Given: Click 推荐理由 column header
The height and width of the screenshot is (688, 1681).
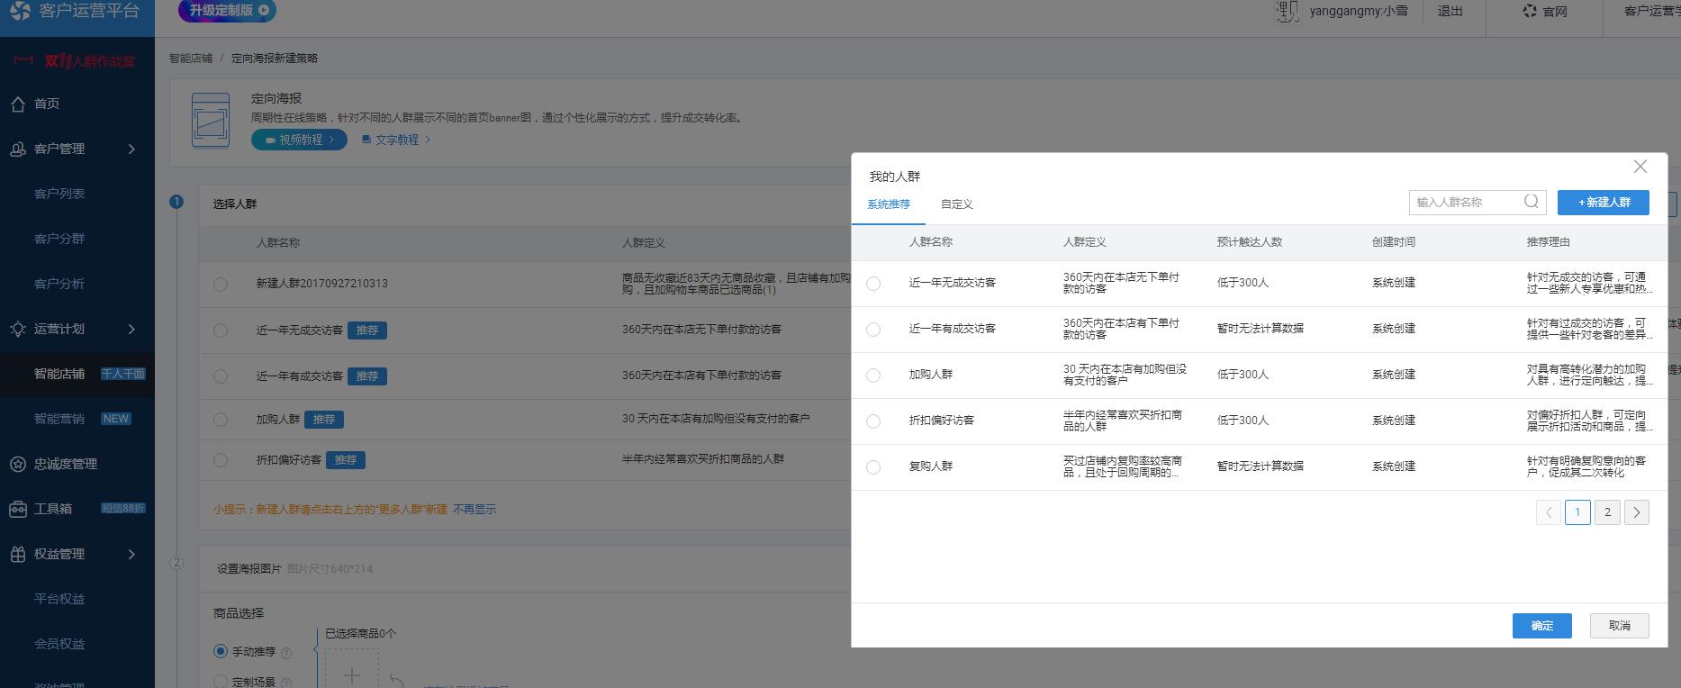Looking at the screenshot, I should click(1549, 242).
